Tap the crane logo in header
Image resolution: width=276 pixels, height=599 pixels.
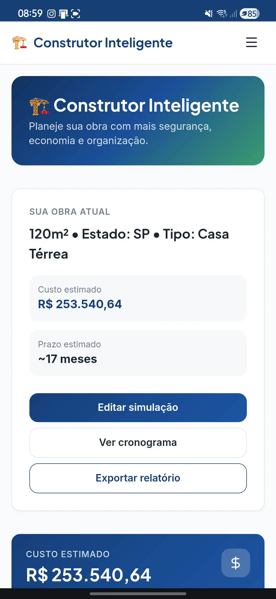tap(19, 42)
